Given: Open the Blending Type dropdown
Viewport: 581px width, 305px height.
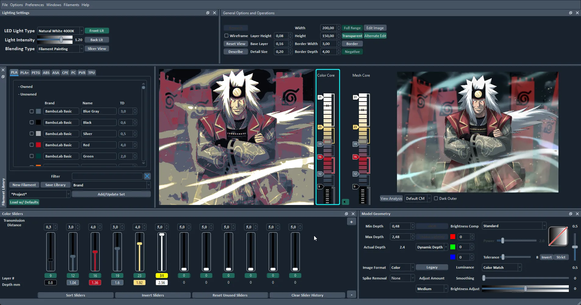Looking at the screenshot, I should coord(60,49).
